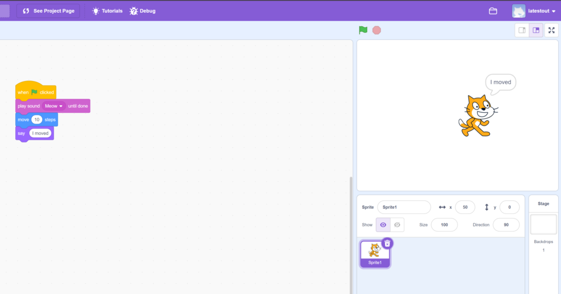561x294 pixels.
Task: Click See Project Page button
Action: (48, 11)
